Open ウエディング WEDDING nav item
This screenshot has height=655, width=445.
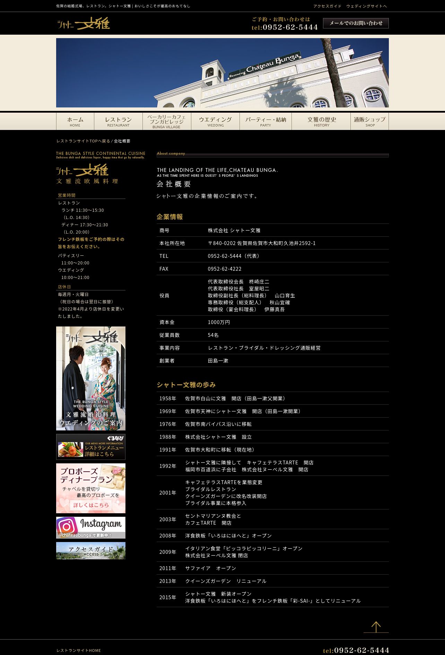[x=216, y=121]
